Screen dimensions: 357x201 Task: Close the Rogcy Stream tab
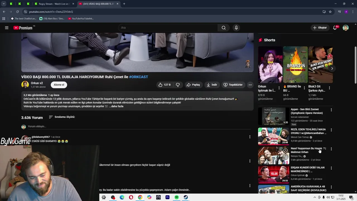click(73, 4)
